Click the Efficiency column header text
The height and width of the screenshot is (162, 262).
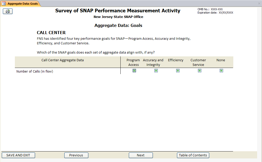[175, 60]
